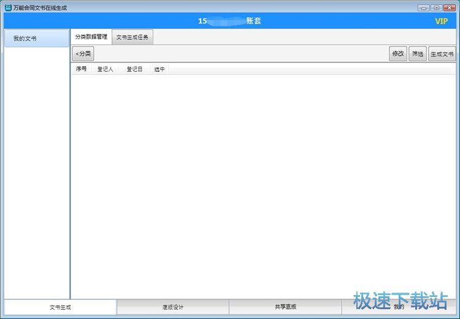The width and height of the screenshot is (460, 319).
Task: Maximize the application window
Action: 437,8
